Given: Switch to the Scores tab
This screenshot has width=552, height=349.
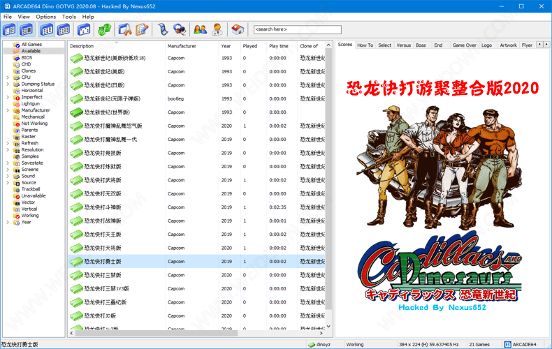Looking at the screenshot, I should [345, 45].
